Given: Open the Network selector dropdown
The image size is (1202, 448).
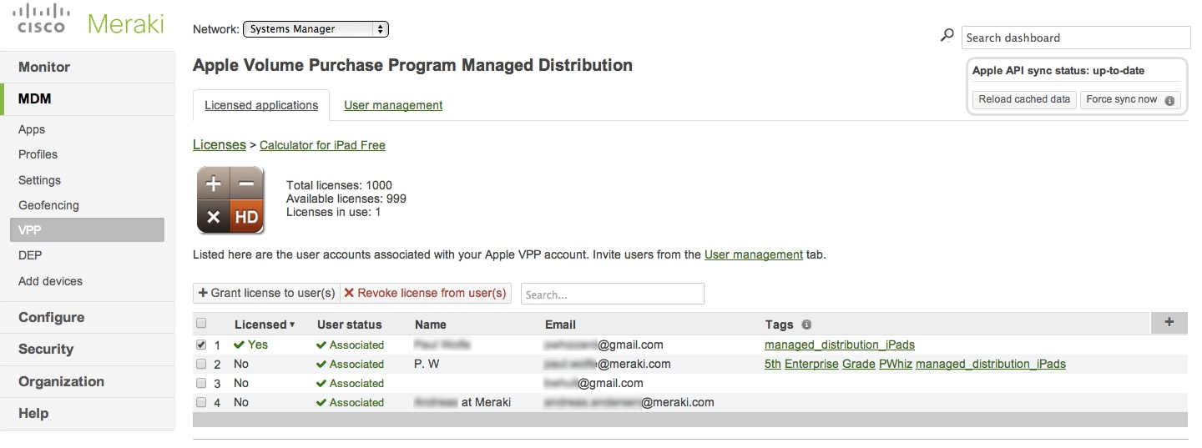Looking at the screenshot, I should click(316, 29).
